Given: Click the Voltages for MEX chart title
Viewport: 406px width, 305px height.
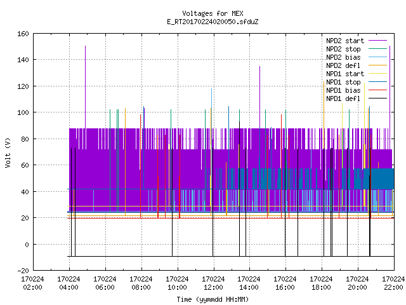Looking at the screenshot, I should coord(213,13).
